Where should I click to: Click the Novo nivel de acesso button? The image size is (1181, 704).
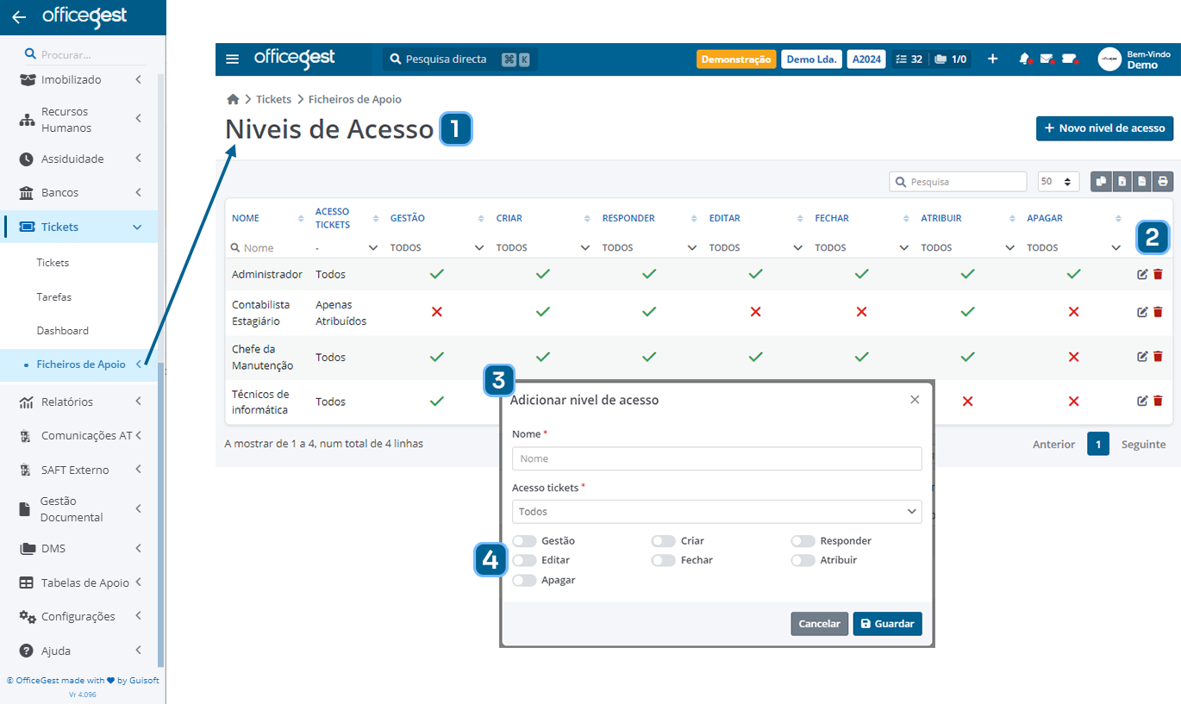tap(1104, 128)
